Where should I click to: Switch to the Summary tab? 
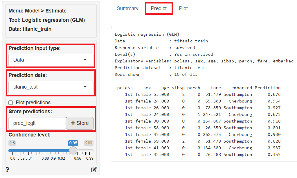point(127,8)
